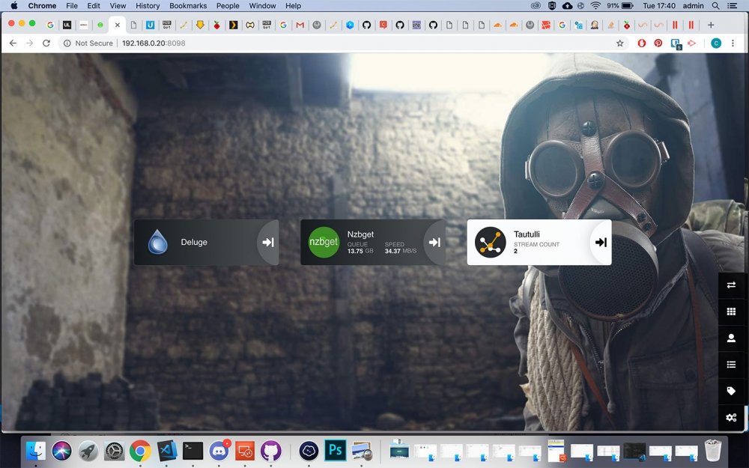Bookmark this page with the star icon

[x=619, y=43]
